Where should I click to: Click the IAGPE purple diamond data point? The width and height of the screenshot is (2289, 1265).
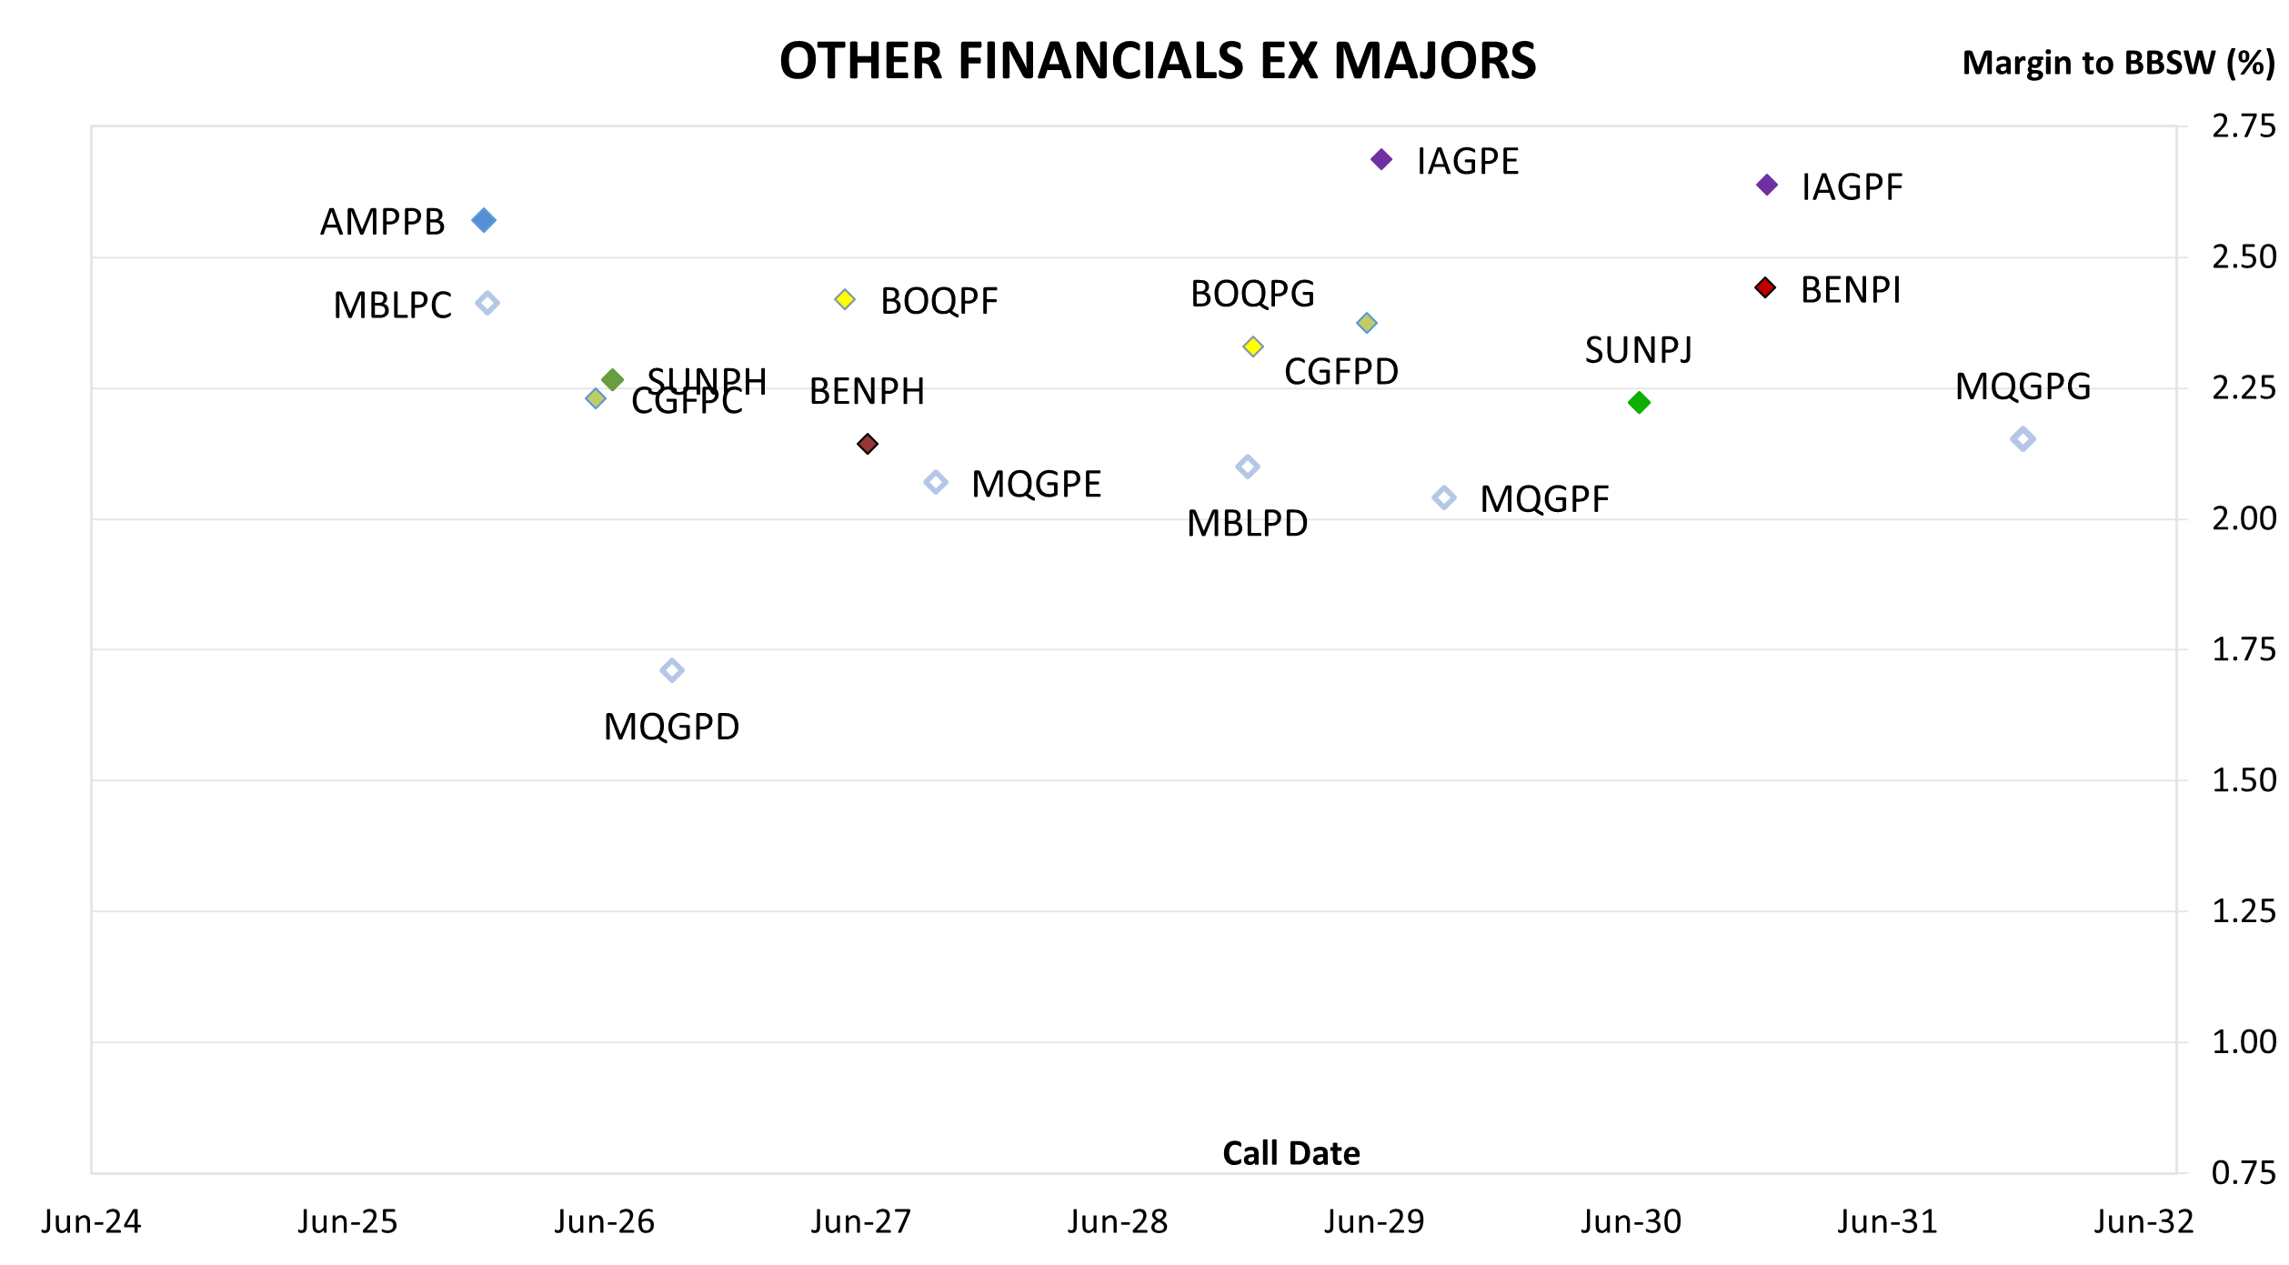[1381, 159]
